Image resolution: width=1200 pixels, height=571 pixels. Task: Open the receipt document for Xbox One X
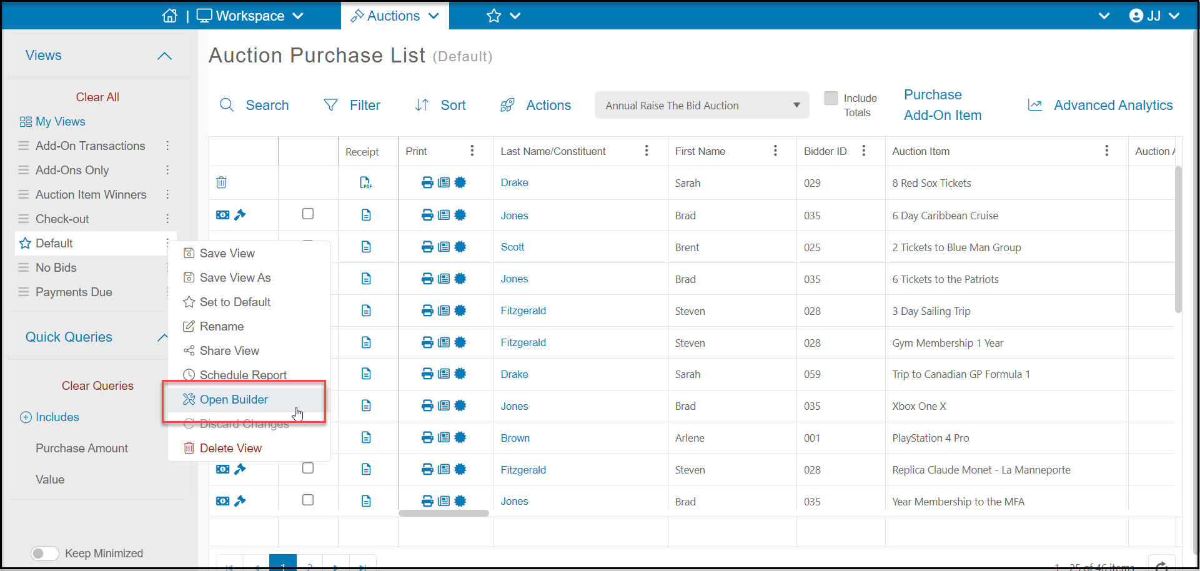pos(366,405)
